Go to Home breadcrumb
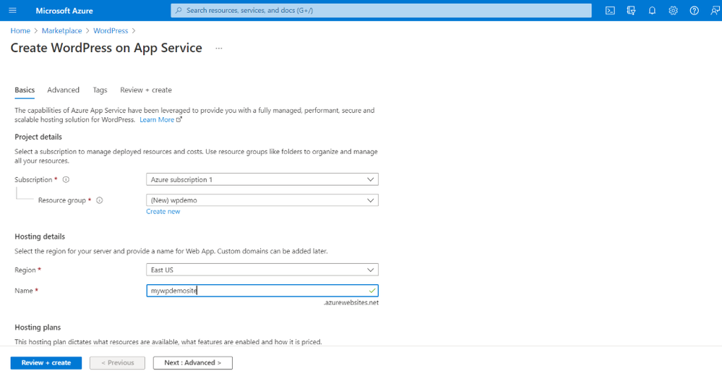The width and height of the screenshot is (722, 376). click(20, 30)
